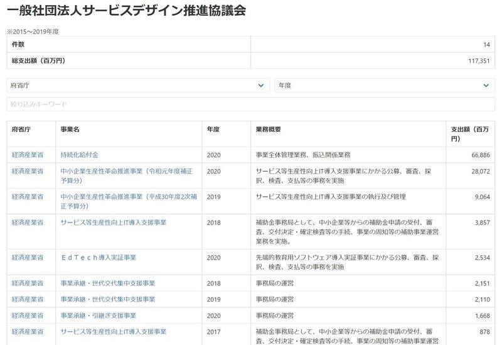502x345 pixels.
Task: Open 中小企業生産性革命推進事業（令和元年度補正予算分） link
Action: pos(127,176)
